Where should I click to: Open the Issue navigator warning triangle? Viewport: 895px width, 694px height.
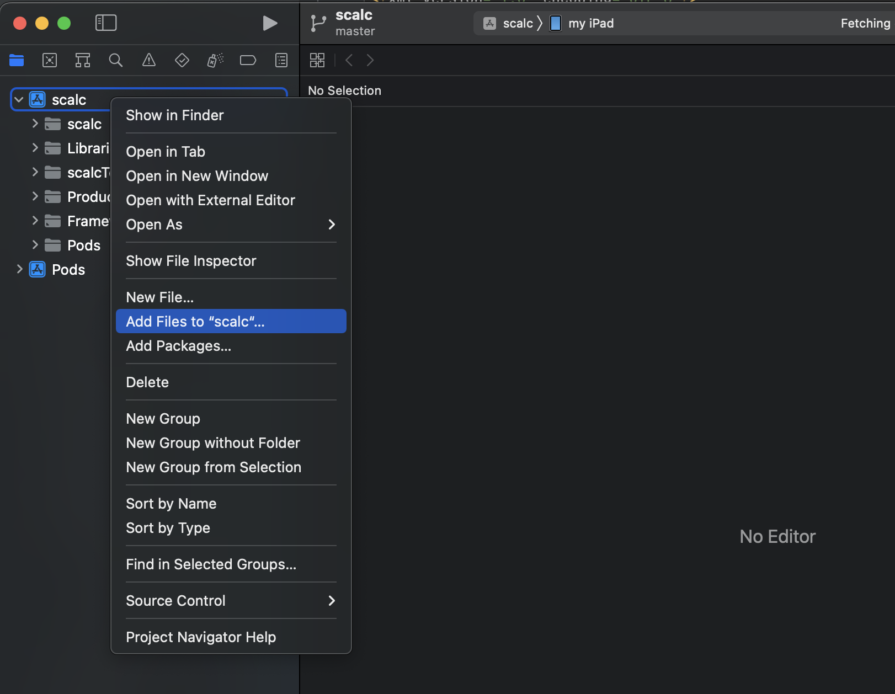(149, 60)
